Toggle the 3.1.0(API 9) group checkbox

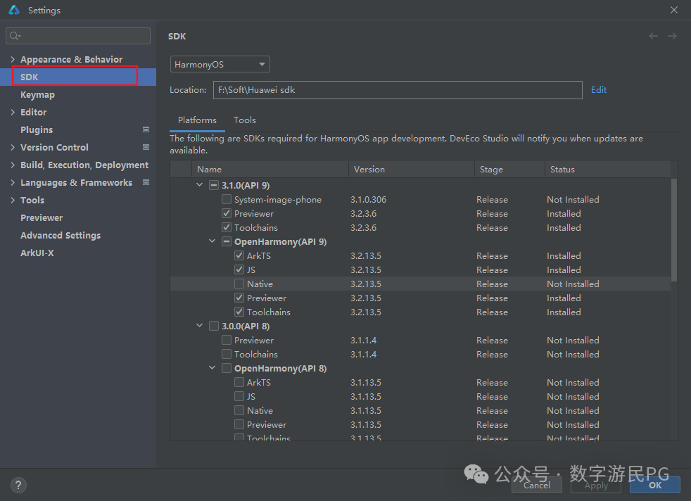214,185
